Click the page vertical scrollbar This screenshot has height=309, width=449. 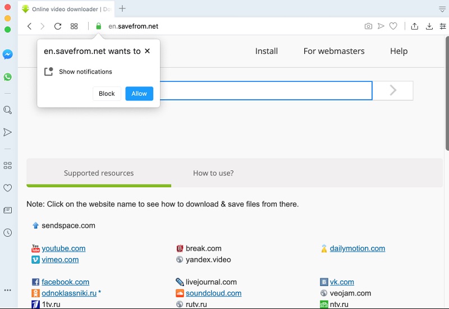tap(447, 93)
